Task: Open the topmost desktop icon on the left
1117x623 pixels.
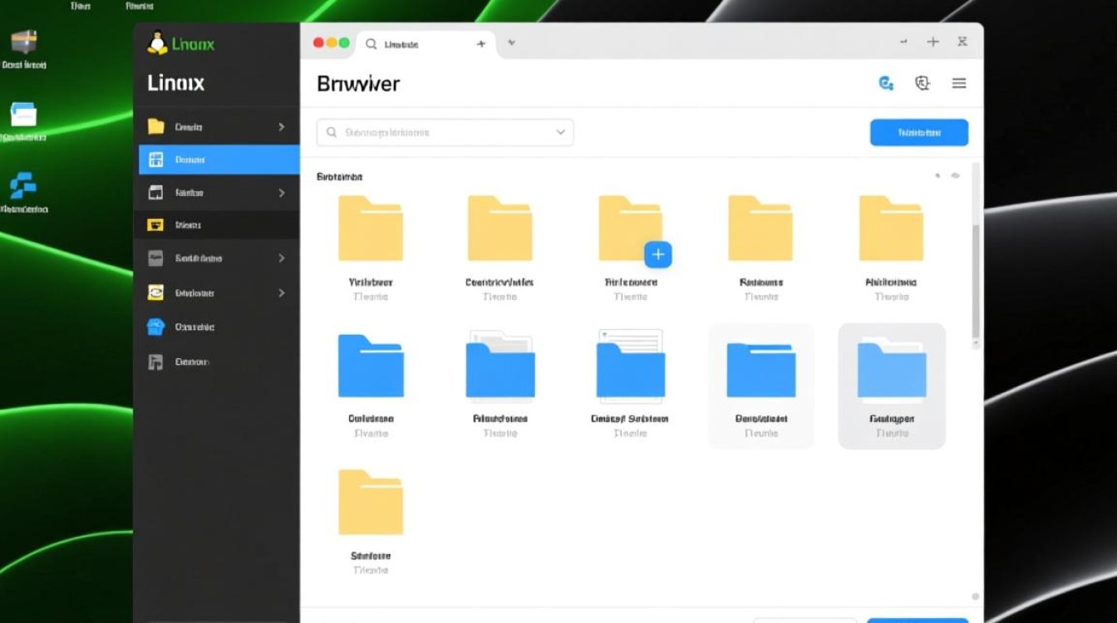Action: pyautogui.click(x=23, y=42)
